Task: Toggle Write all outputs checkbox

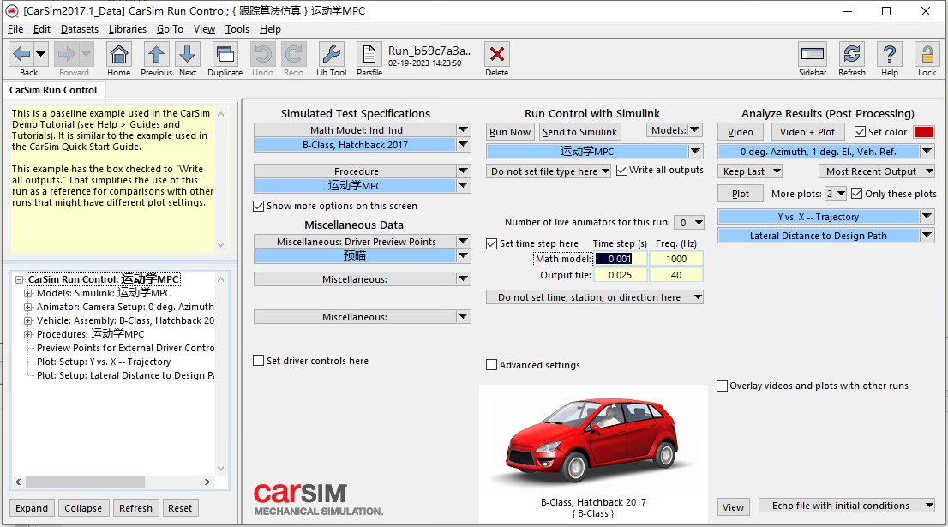Action: [621, 171]
